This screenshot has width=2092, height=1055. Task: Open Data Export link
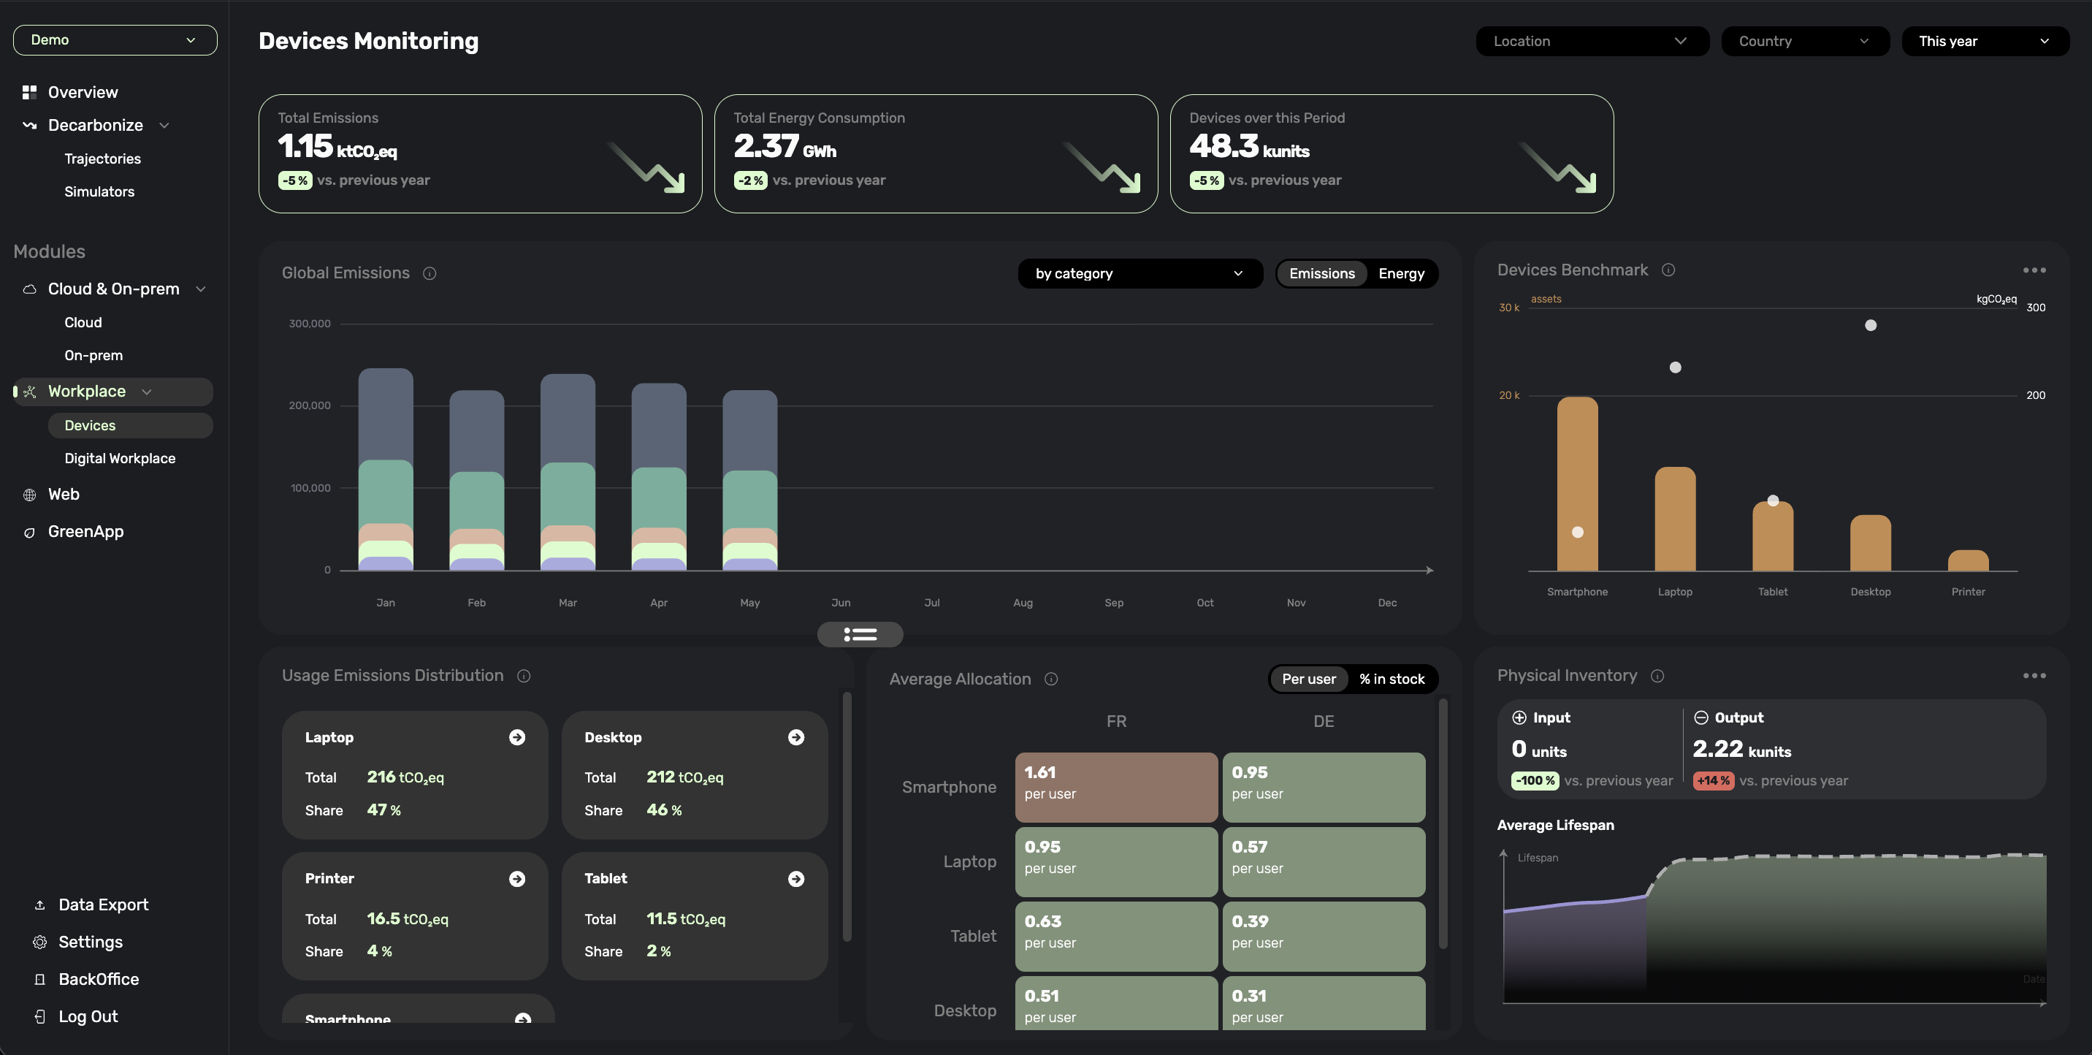103,904
